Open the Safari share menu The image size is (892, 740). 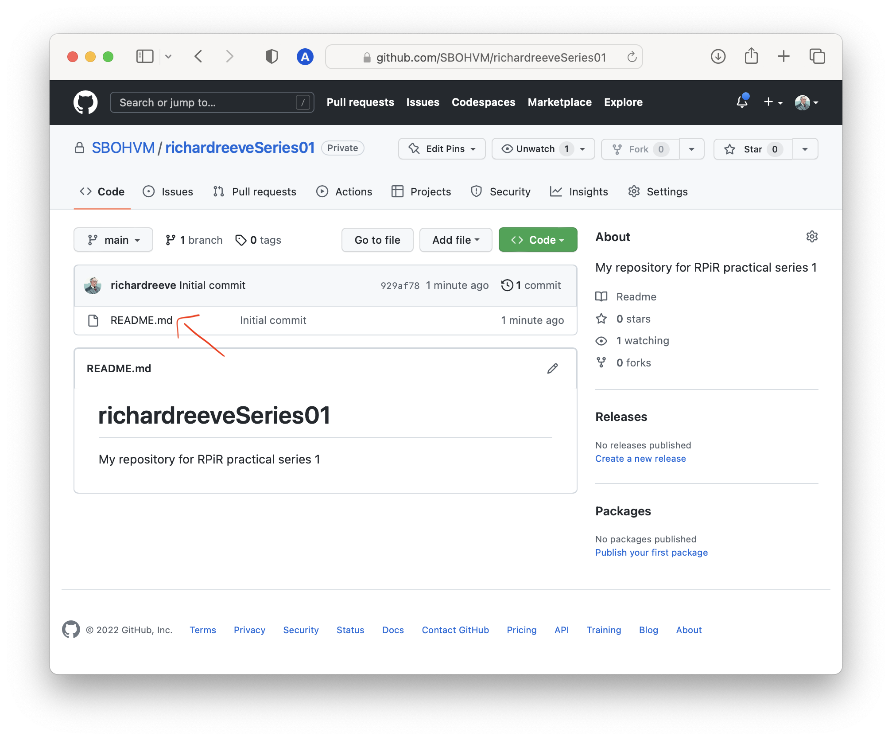coord(751,56)
